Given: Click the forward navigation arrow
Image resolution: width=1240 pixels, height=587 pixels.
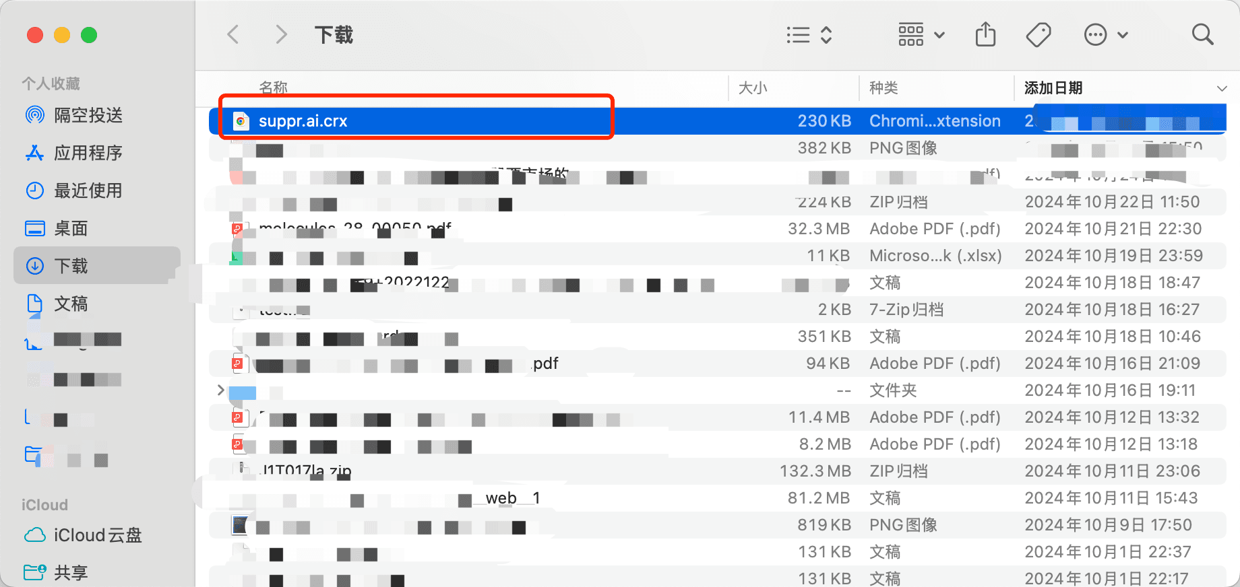Looking at the screenshot, I should click(281, 34).
